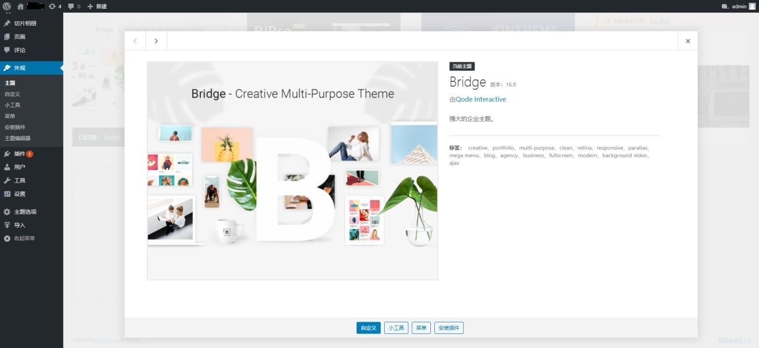The width and height of the screenshot is (759, 348).
Task: Collapse the sidebar with 收起菜单
Action: 32,238
